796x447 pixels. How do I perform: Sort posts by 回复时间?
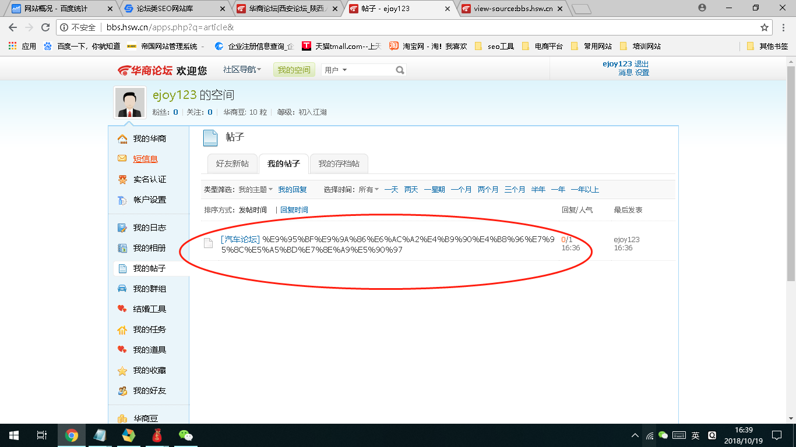click(x=293, y=210)
